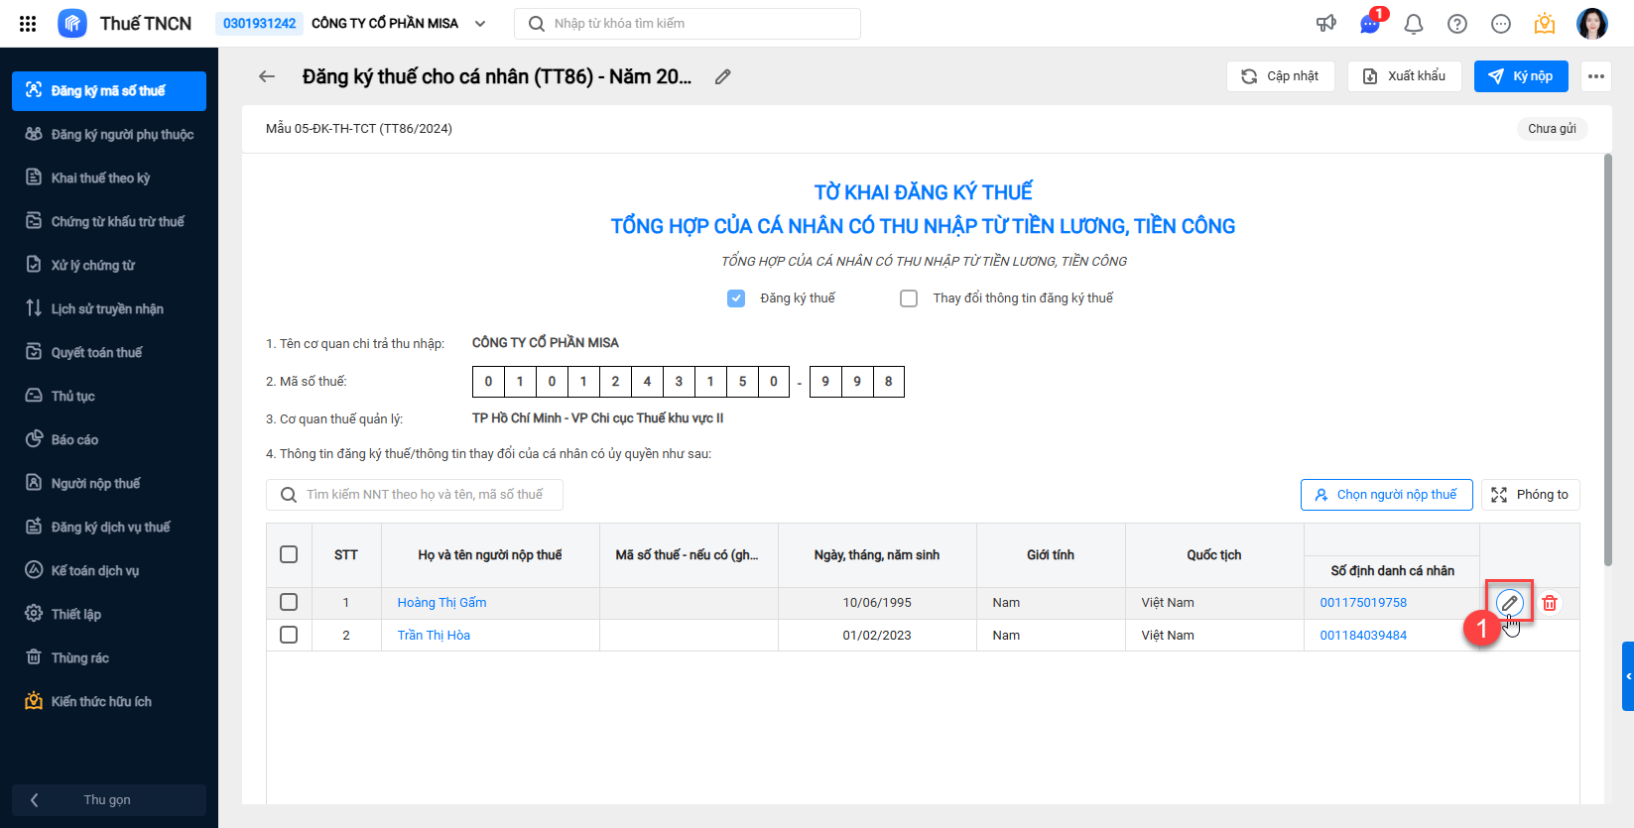
Task: Click the back arrow beside the page title
Action: click(x=267, y=76)
